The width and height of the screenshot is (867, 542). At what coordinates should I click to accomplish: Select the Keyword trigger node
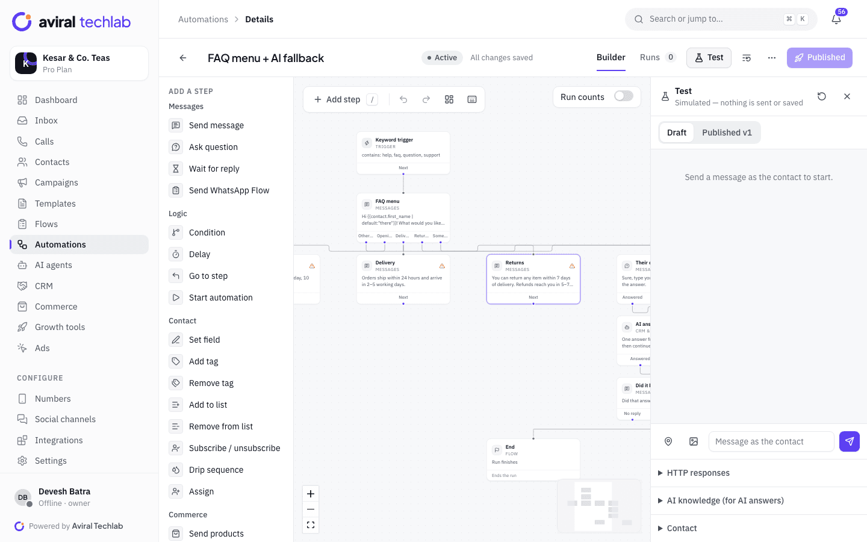pyautogui.click(x=403, y=153)
